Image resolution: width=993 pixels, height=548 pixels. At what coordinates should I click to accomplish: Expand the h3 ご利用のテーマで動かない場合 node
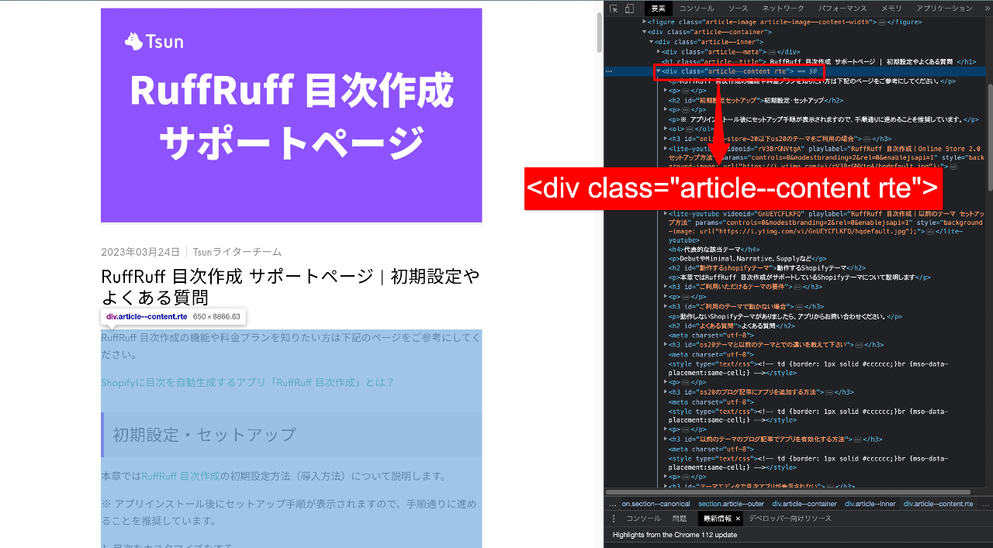point(666,306)
